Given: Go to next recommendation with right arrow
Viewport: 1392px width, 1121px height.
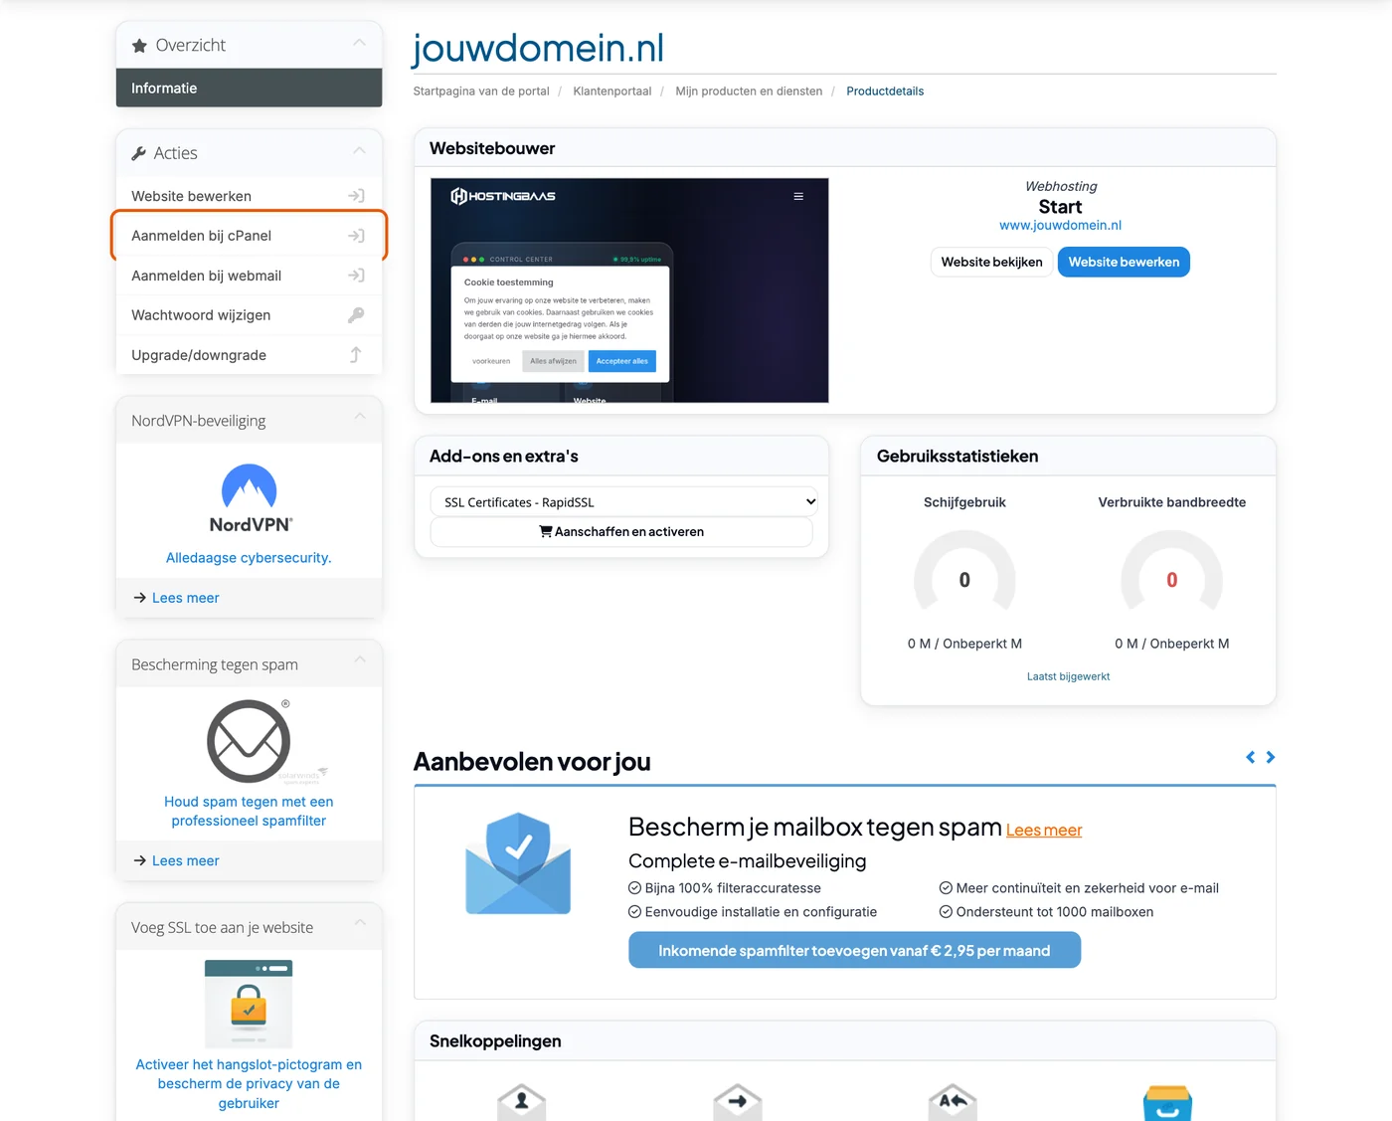Looking at the screenshot, I should pyautogui.click(x=1271, y=757).
